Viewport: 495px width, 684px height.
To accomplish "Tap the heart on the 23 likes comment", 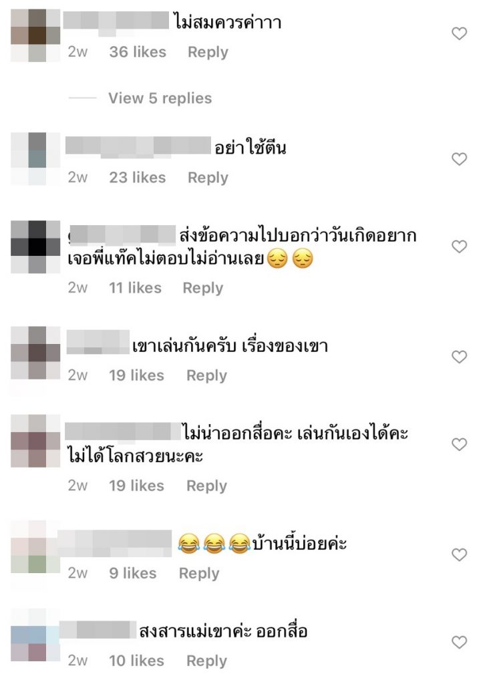I will pos(459,159).
